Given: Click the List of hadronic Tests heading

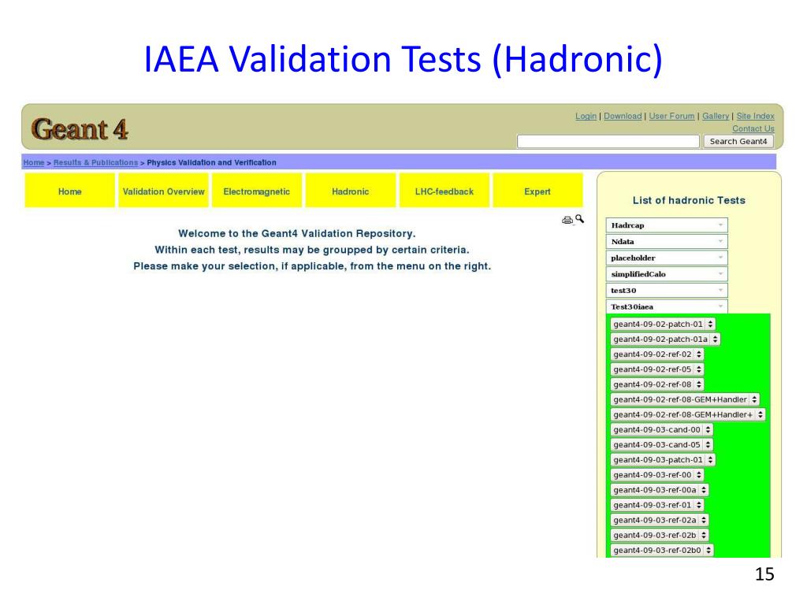Looking at the screenshot, I should pyautogui.click(x=689, y=200).
